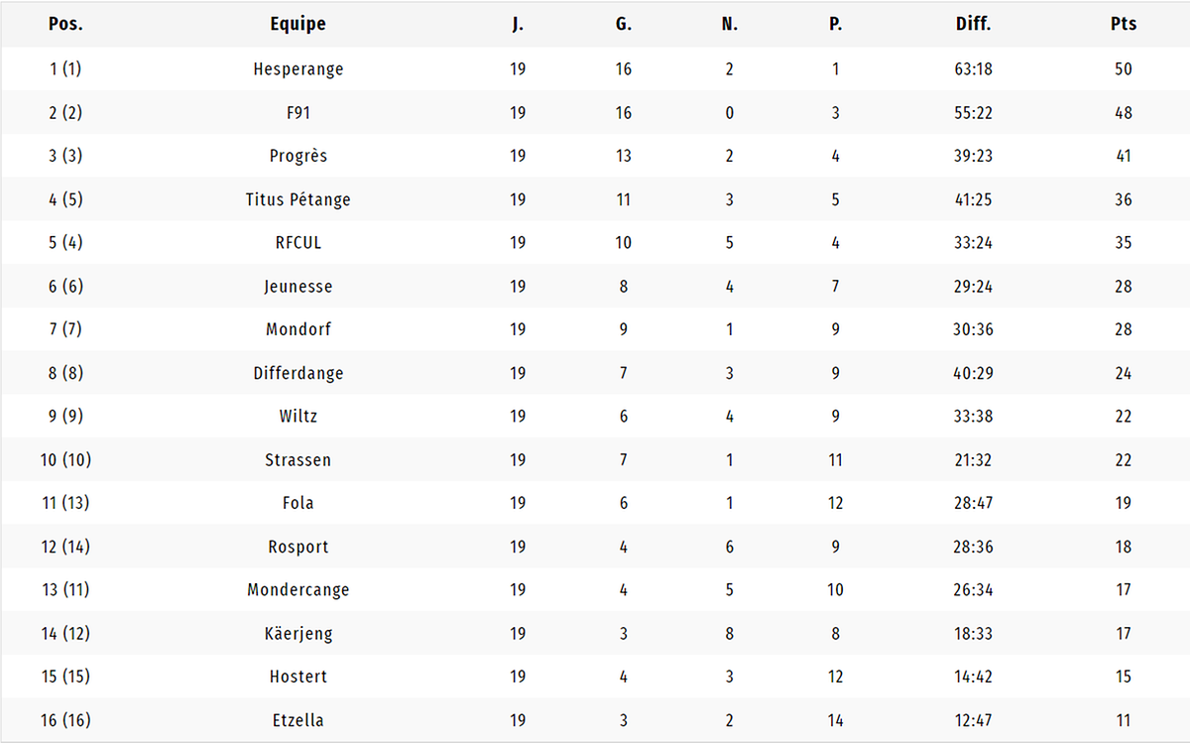This screenshot has height=743, width=1190.
Task: Click the Pos. column header
Action: (65, 24)
